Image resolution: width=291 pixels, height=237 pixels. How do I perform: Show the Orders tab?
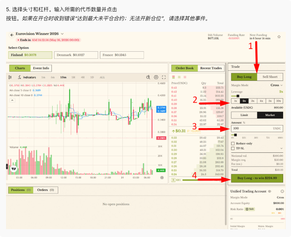(x=45, y=190)
